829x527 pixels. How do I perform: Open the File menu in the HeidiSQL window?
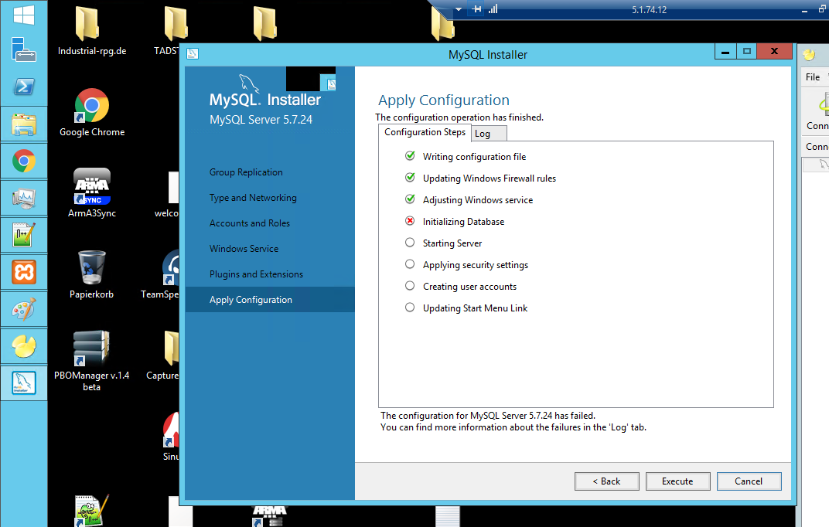[x=813, y=77]
